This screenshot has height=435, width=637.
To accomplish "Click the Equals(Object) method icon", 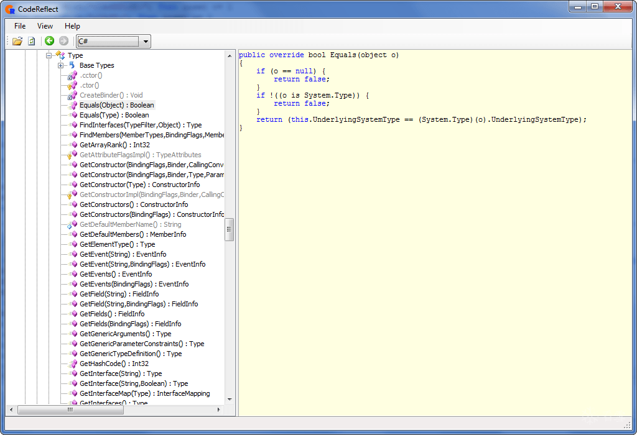I will (x=73, y=105).
